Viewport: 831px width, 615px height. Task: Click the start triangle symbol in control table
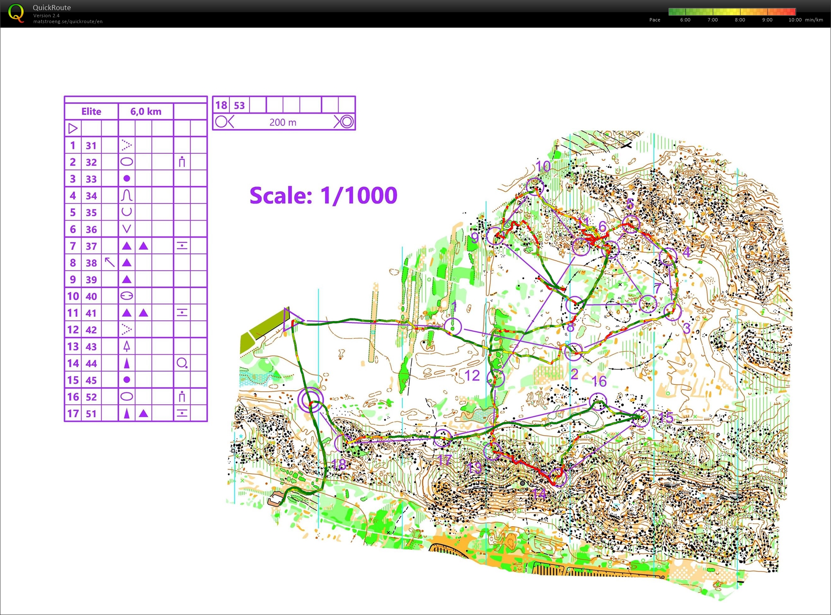point(73,128)
